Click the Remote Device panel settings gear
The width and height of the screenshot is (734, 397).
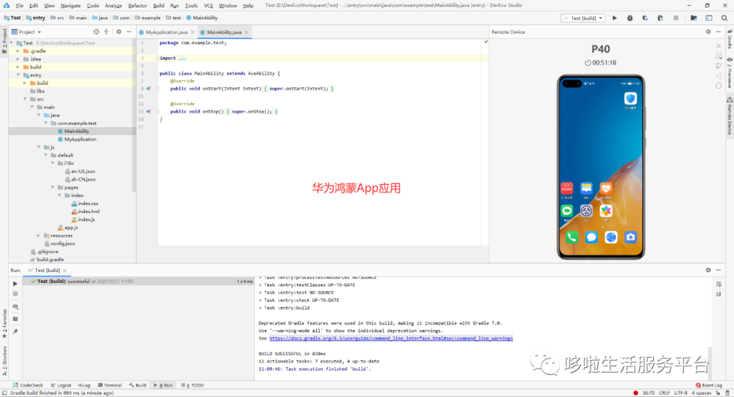[x=708, y=32]
